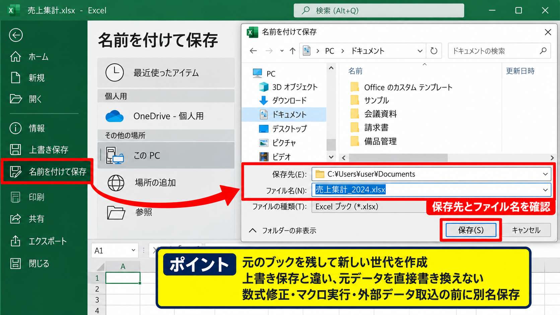Click the エクスポート export icon
Image resolution: width=560 pixels, height=315 pixels.
(x=15, y=241)
